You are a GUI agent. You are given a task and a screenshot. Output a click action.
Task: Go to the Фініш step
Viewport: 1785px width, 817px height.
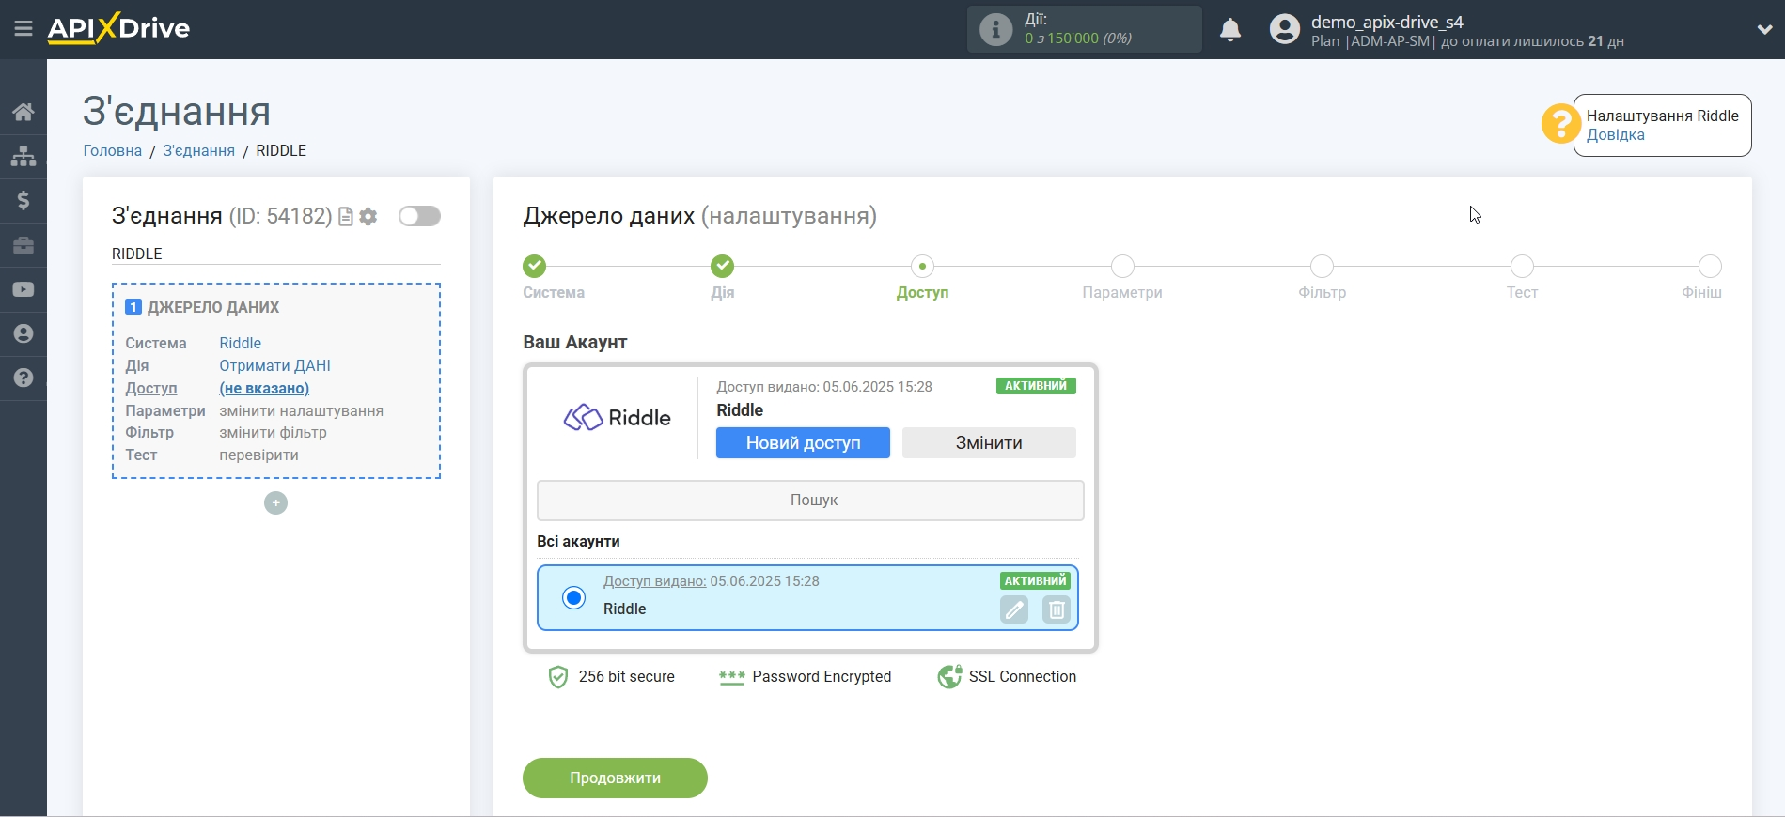1710,267
